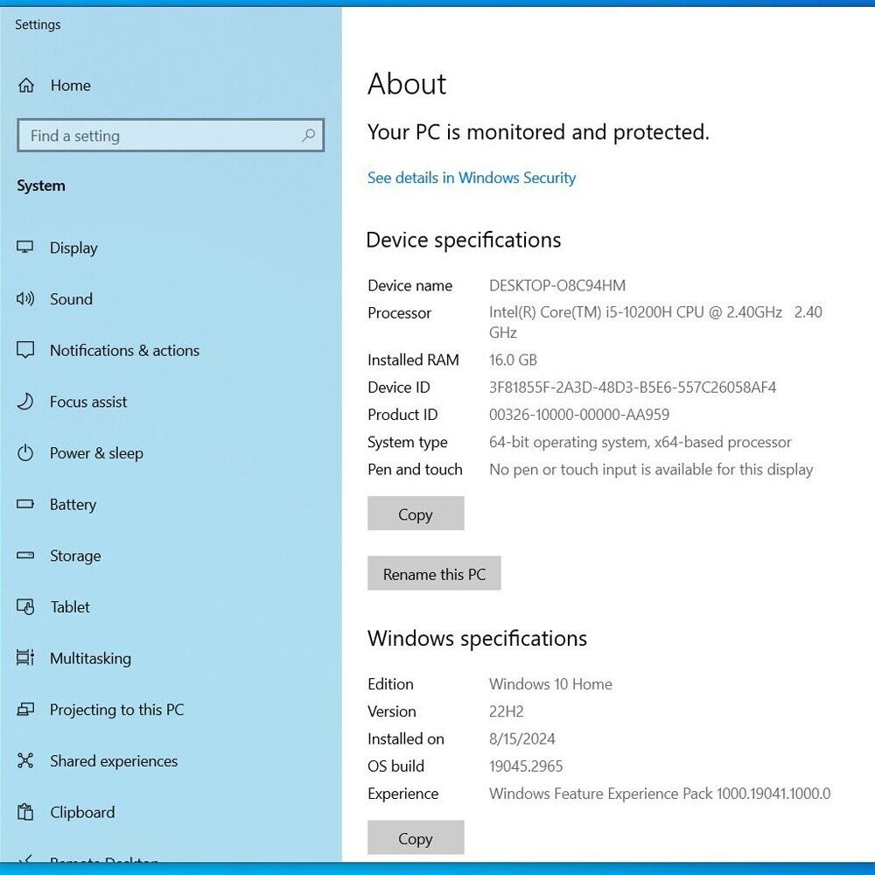Click the Tablet touch icon
This screenshot has height=875, width=875.
[x=25, y=606]
